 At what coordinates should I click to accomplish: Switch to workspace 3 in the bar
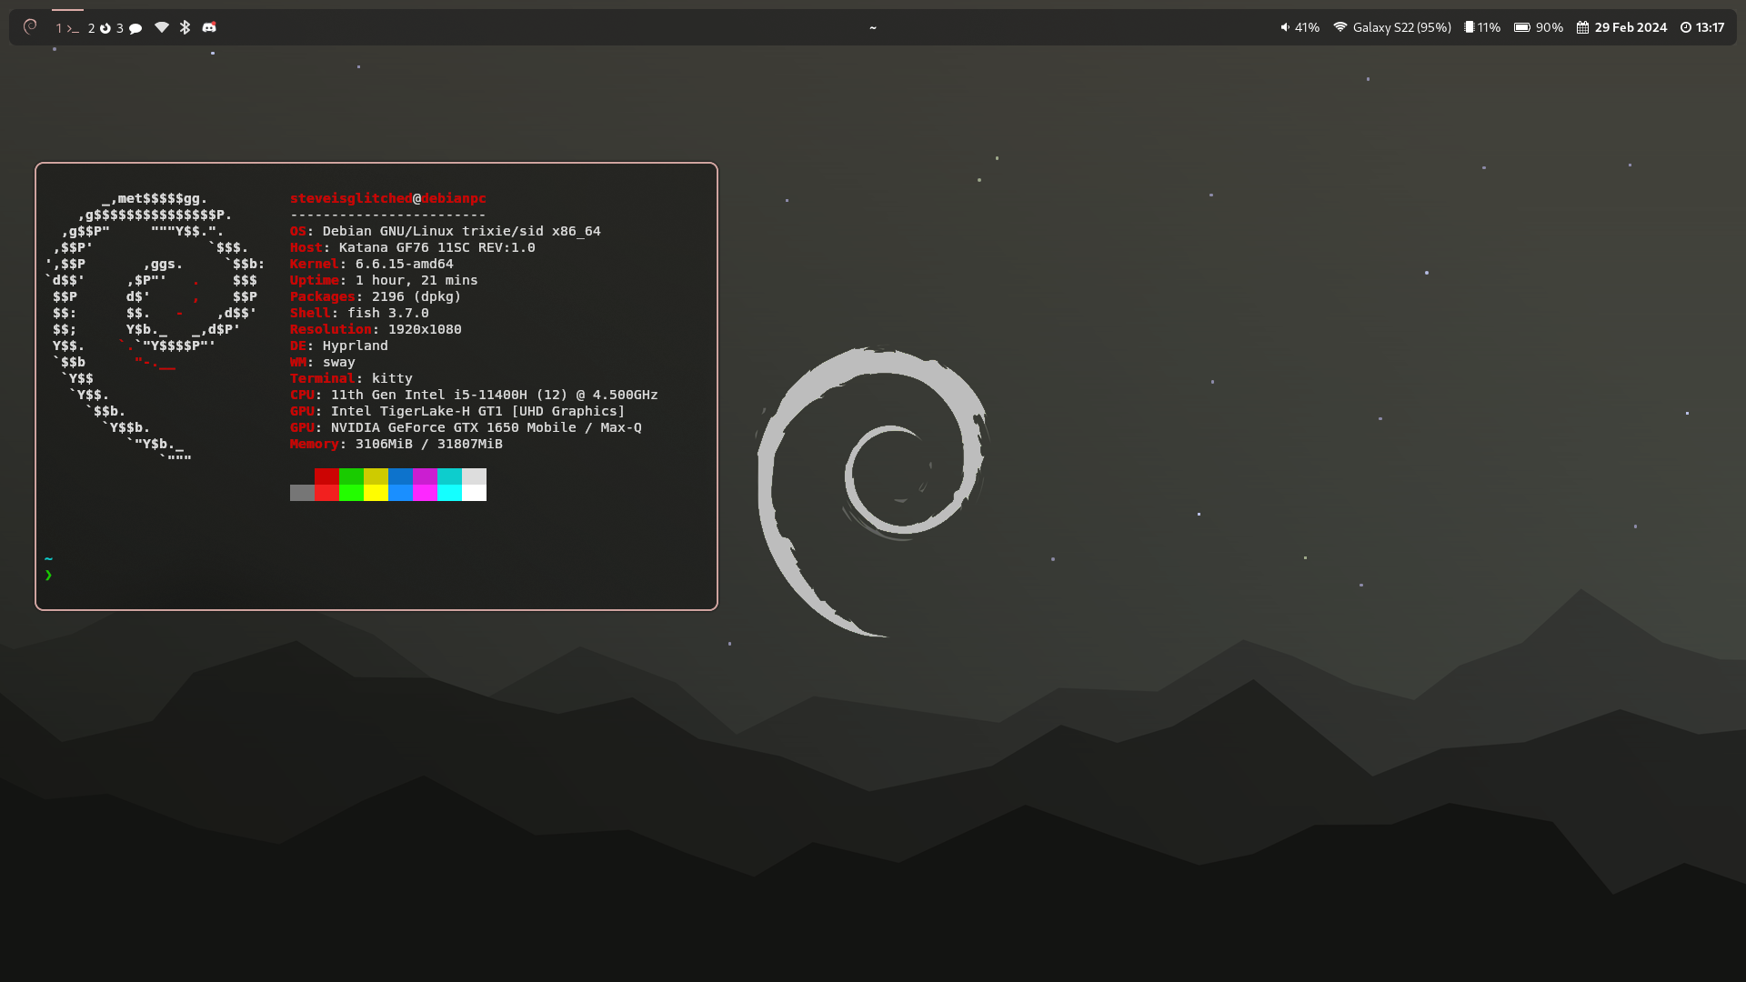point(119,27)
